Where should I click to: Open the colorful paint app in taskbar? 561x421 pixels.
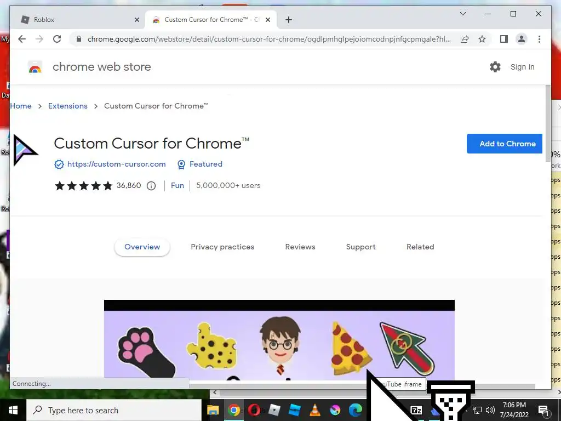coord(335,410)
